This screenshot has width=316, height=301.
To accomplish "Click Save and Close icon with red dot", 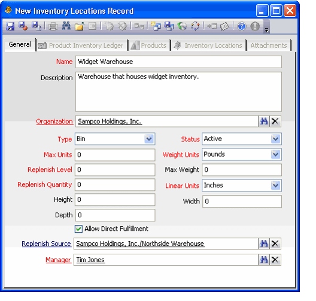I will point(23,26).
